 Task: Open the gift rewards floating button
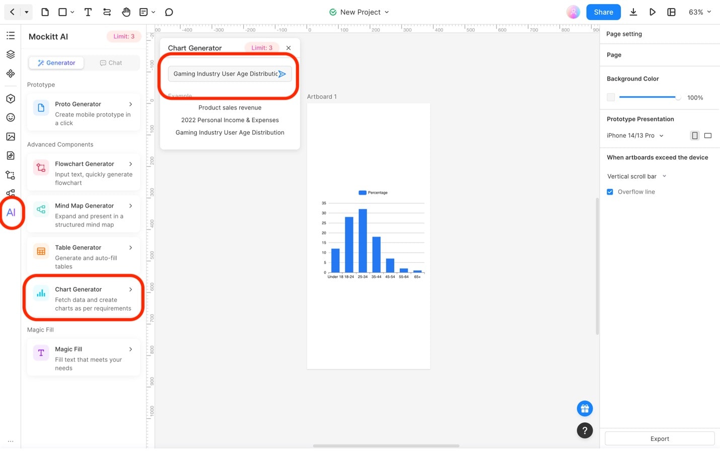(585, 409)
